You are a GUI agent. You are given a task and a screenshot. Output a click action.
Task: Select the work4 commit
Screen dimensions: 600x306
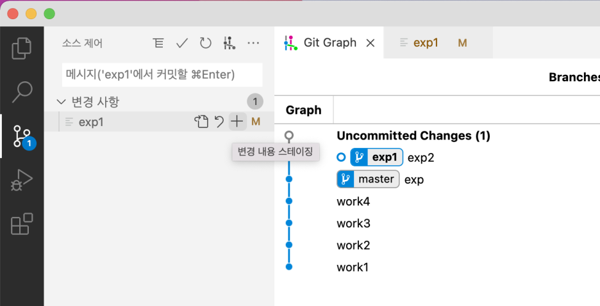[x=353, y=201]
